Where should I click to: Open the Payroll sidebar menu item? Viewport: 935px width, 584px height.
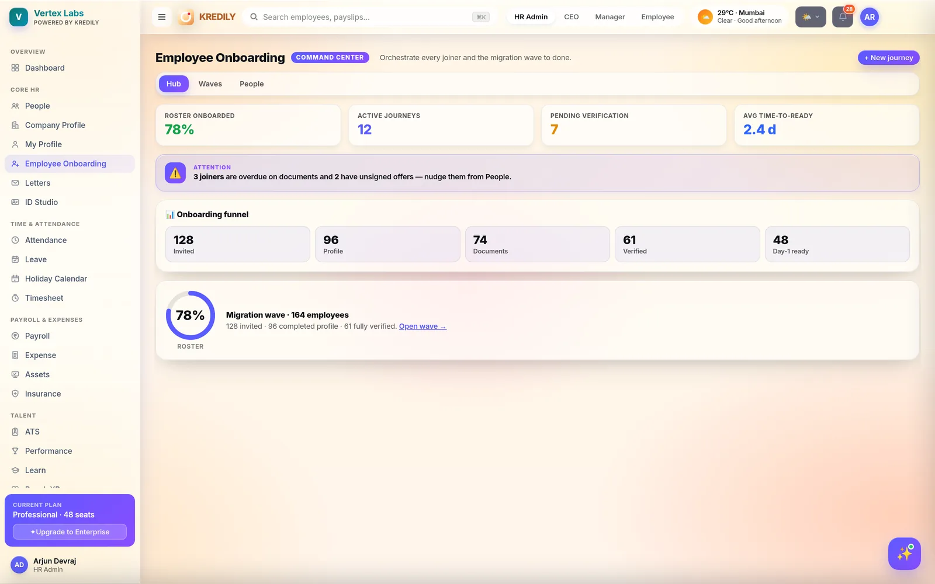point(70,336)
